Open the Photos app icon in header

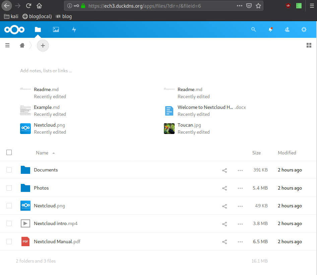(56, 29)
